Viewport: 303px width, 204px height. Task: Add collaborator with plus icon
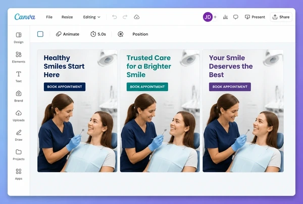pos(215,17)
